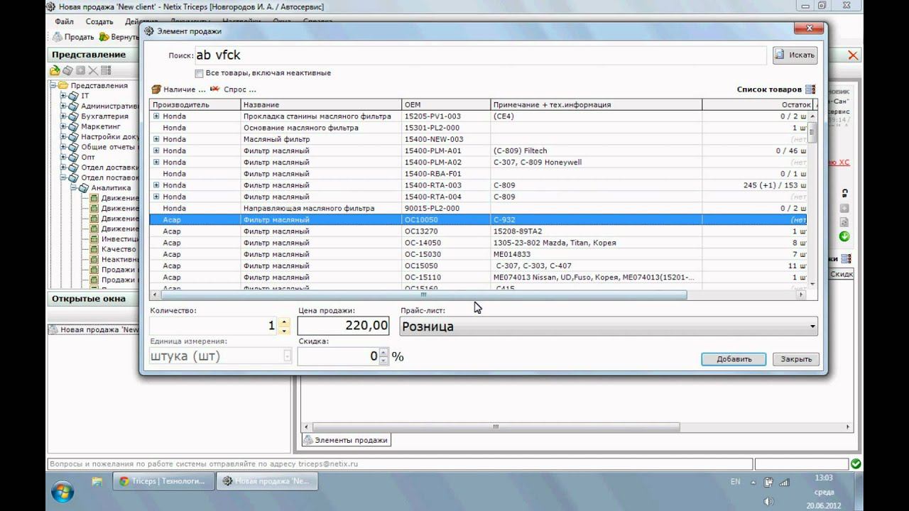Click the Список товаров label
The image size is (909, 511).
click(769, 89)
